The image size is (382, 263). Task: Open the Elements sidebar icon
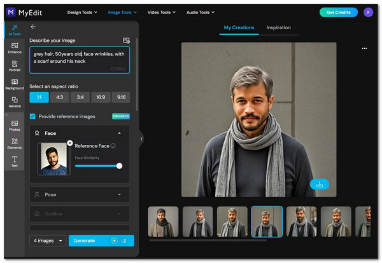14,144
